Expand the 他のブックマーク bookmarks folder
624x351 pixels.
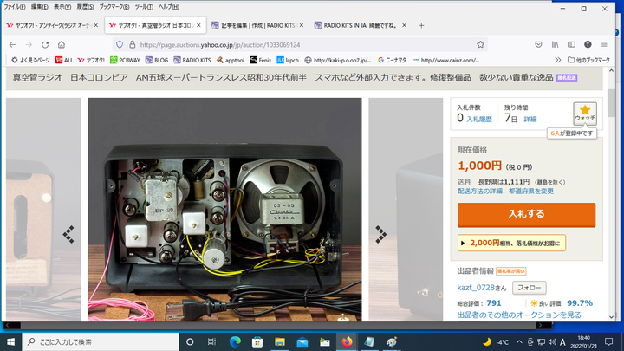591,60
